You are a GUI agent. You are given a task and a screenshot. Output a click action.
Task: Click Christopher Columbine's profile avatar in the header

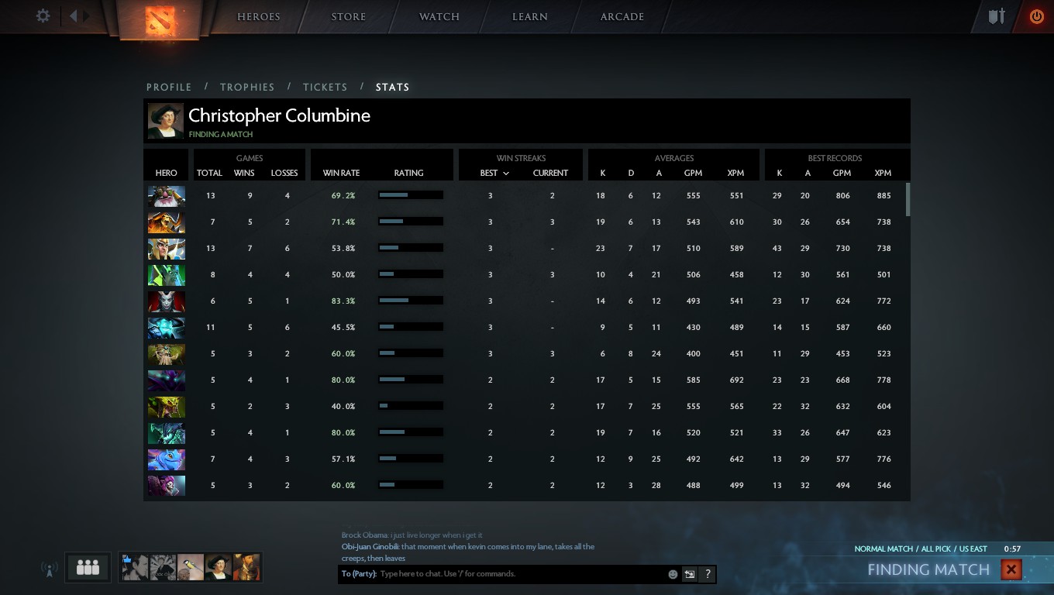[166, 121]
